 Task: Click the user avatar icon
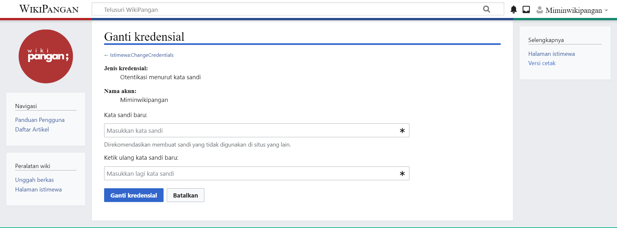(x=540, y=10)
